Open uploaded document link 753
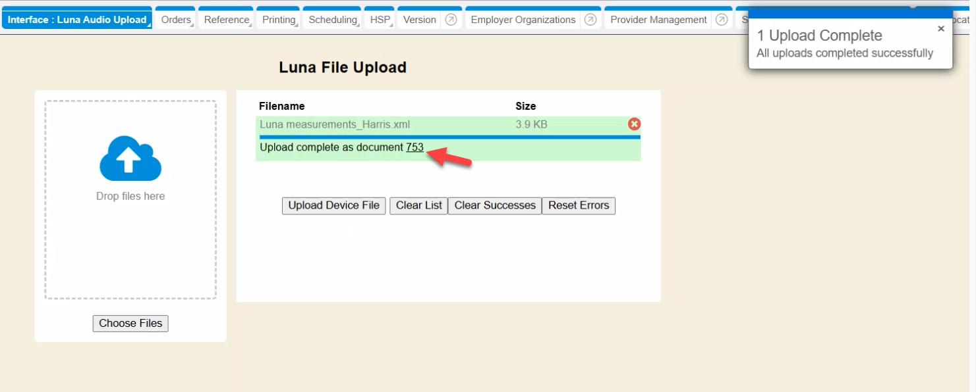The image size is (976, 392). point(415,147)
